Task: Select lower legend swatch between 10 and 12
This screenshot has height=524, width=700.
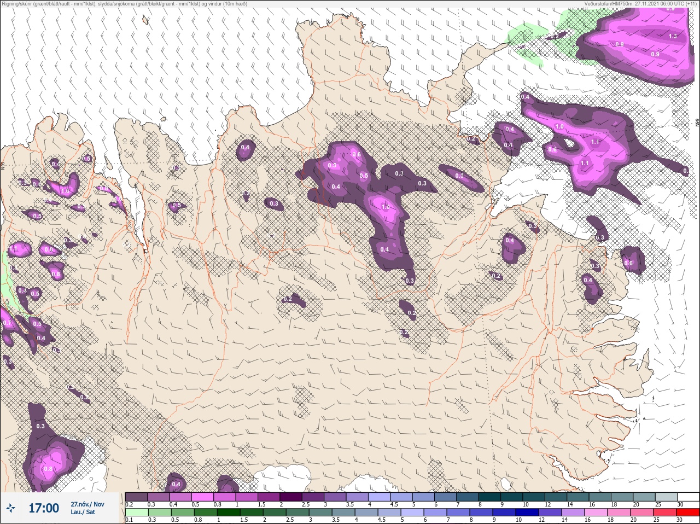Action: 529,513
